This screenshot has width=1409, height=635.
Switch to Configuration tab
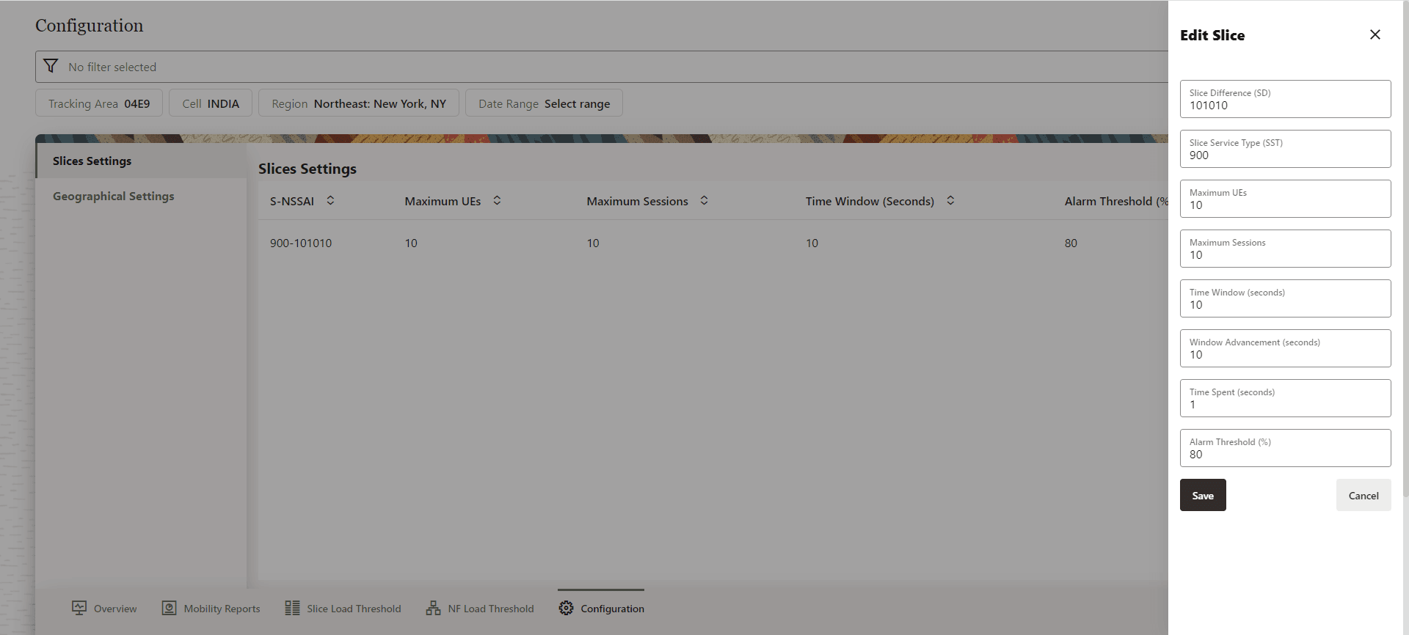point(601,609)
